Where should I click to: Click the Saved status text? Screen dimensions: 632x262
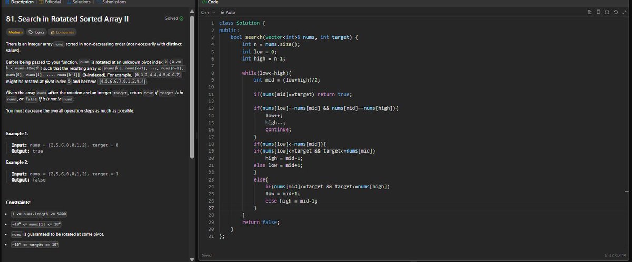pos(208,255)
